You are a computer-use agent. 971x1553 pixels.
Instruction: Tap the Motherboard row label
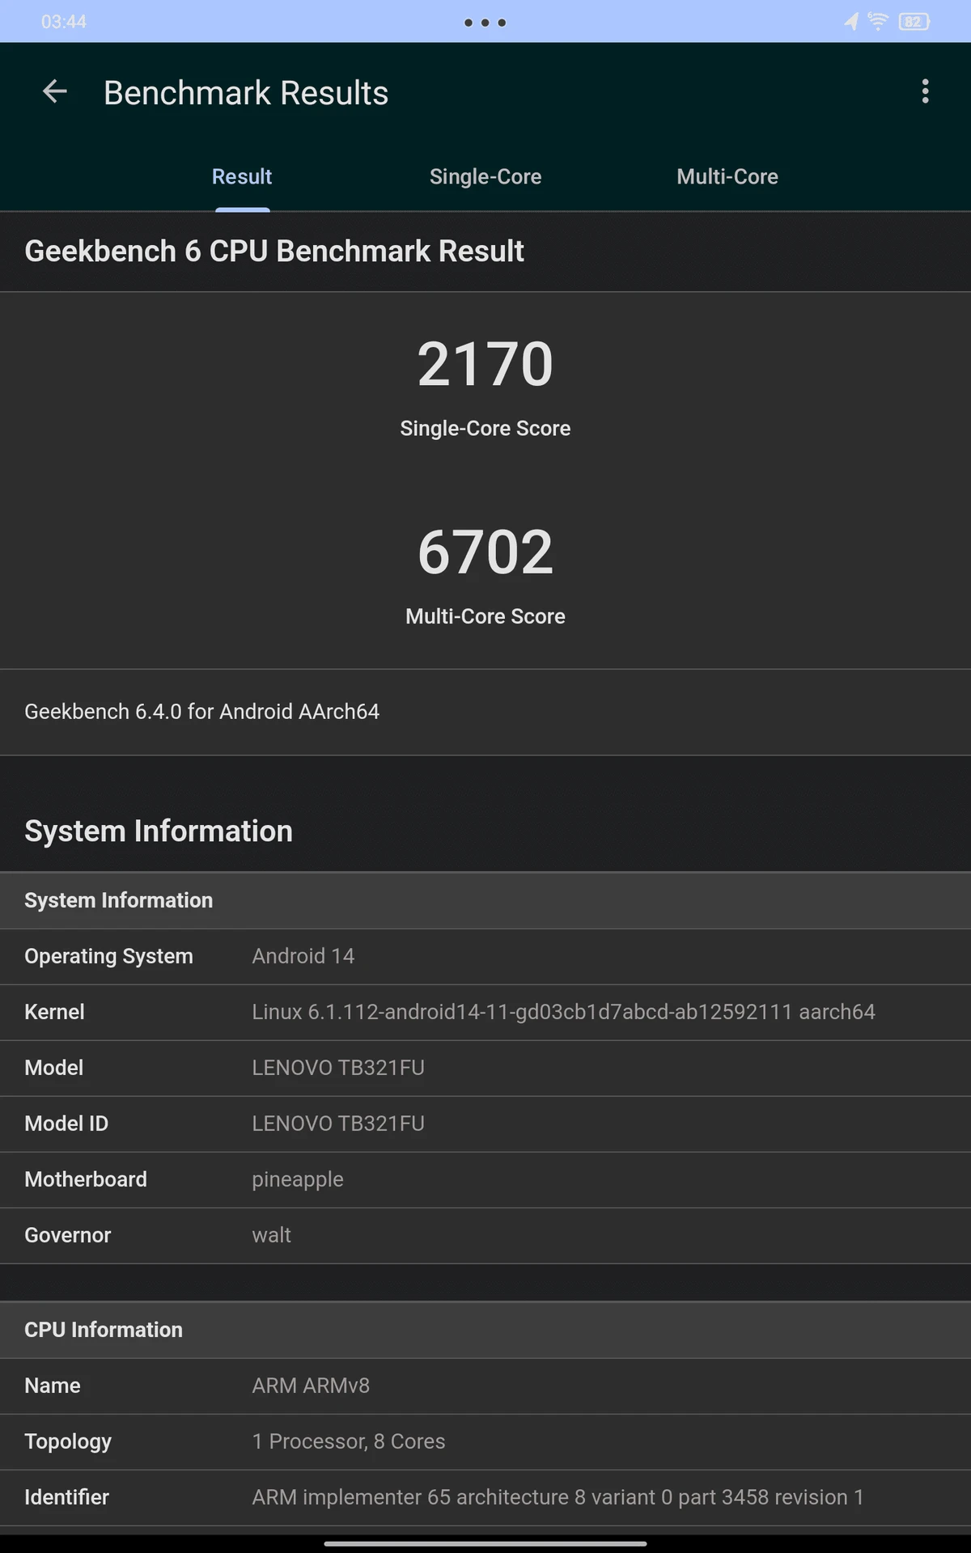pos(86,1179)
